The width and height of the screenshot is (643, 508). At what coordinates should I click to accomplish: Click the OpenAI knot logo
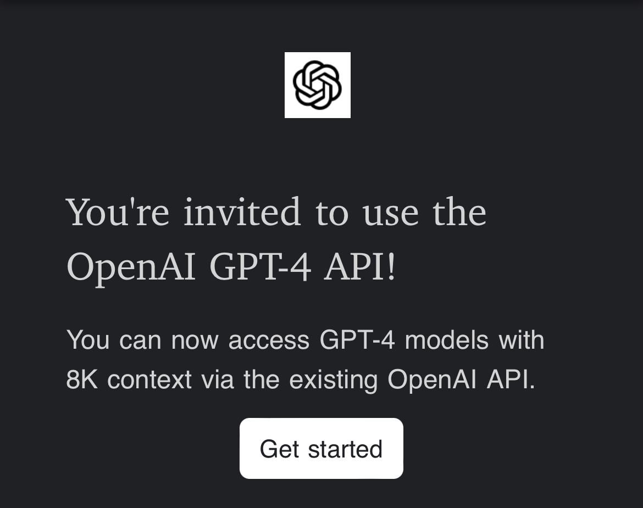click(x=318, y=85)
